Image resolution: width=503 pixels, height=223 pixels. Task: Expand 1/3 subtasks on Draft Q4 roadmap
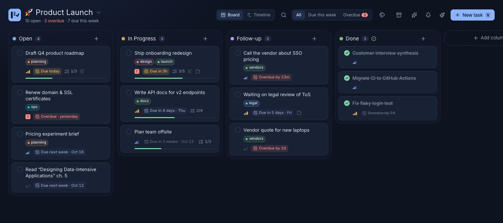tap(71, 71)
